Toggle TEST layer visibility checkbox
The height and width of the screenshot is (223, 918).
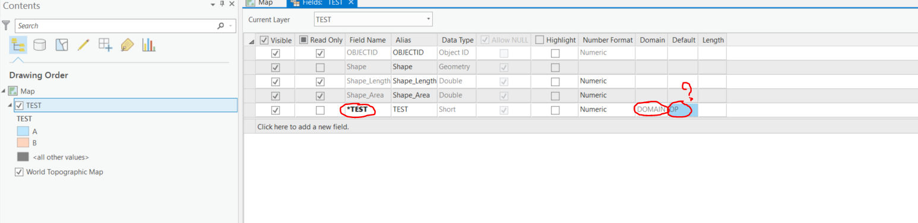19,106
